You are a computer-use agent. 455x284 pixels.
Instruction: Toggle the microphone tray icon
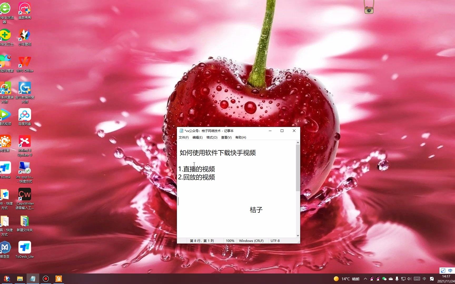(x=397, y=279)
